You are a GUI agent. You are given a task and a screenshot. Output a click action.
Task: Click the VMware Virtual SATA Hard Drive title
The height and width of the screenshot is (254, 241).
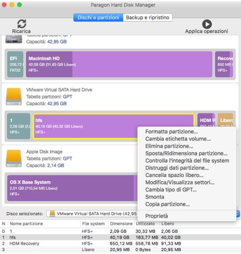point(59,90)
